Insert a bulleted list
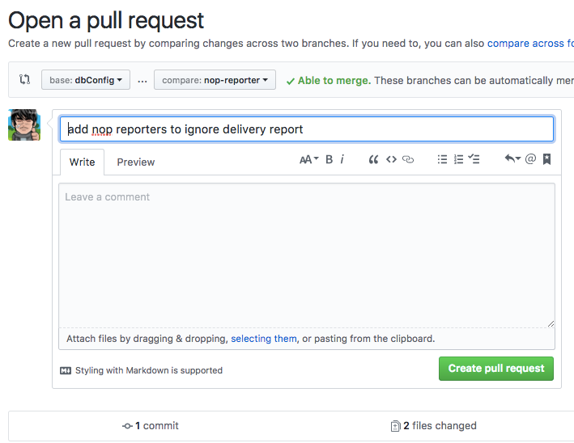This screenshot has height=443, width=574. (x=442, y=159)
